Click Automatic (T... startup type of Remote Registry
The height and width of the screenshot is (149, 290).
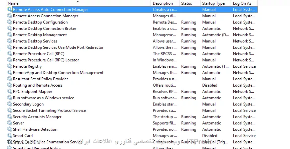pos(215,66)
